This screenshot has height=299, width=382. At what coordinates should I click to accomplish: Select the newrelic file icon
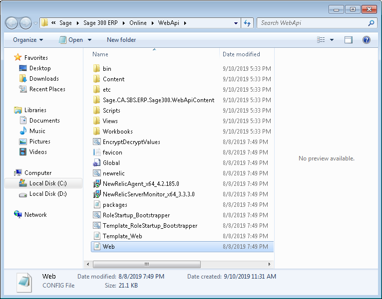[97, 173]
